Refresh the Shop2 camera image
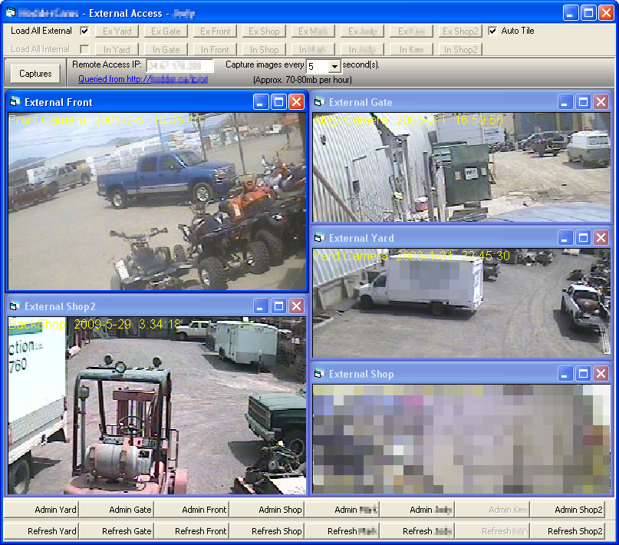619x545 pixels. click(x=568, y=530)
